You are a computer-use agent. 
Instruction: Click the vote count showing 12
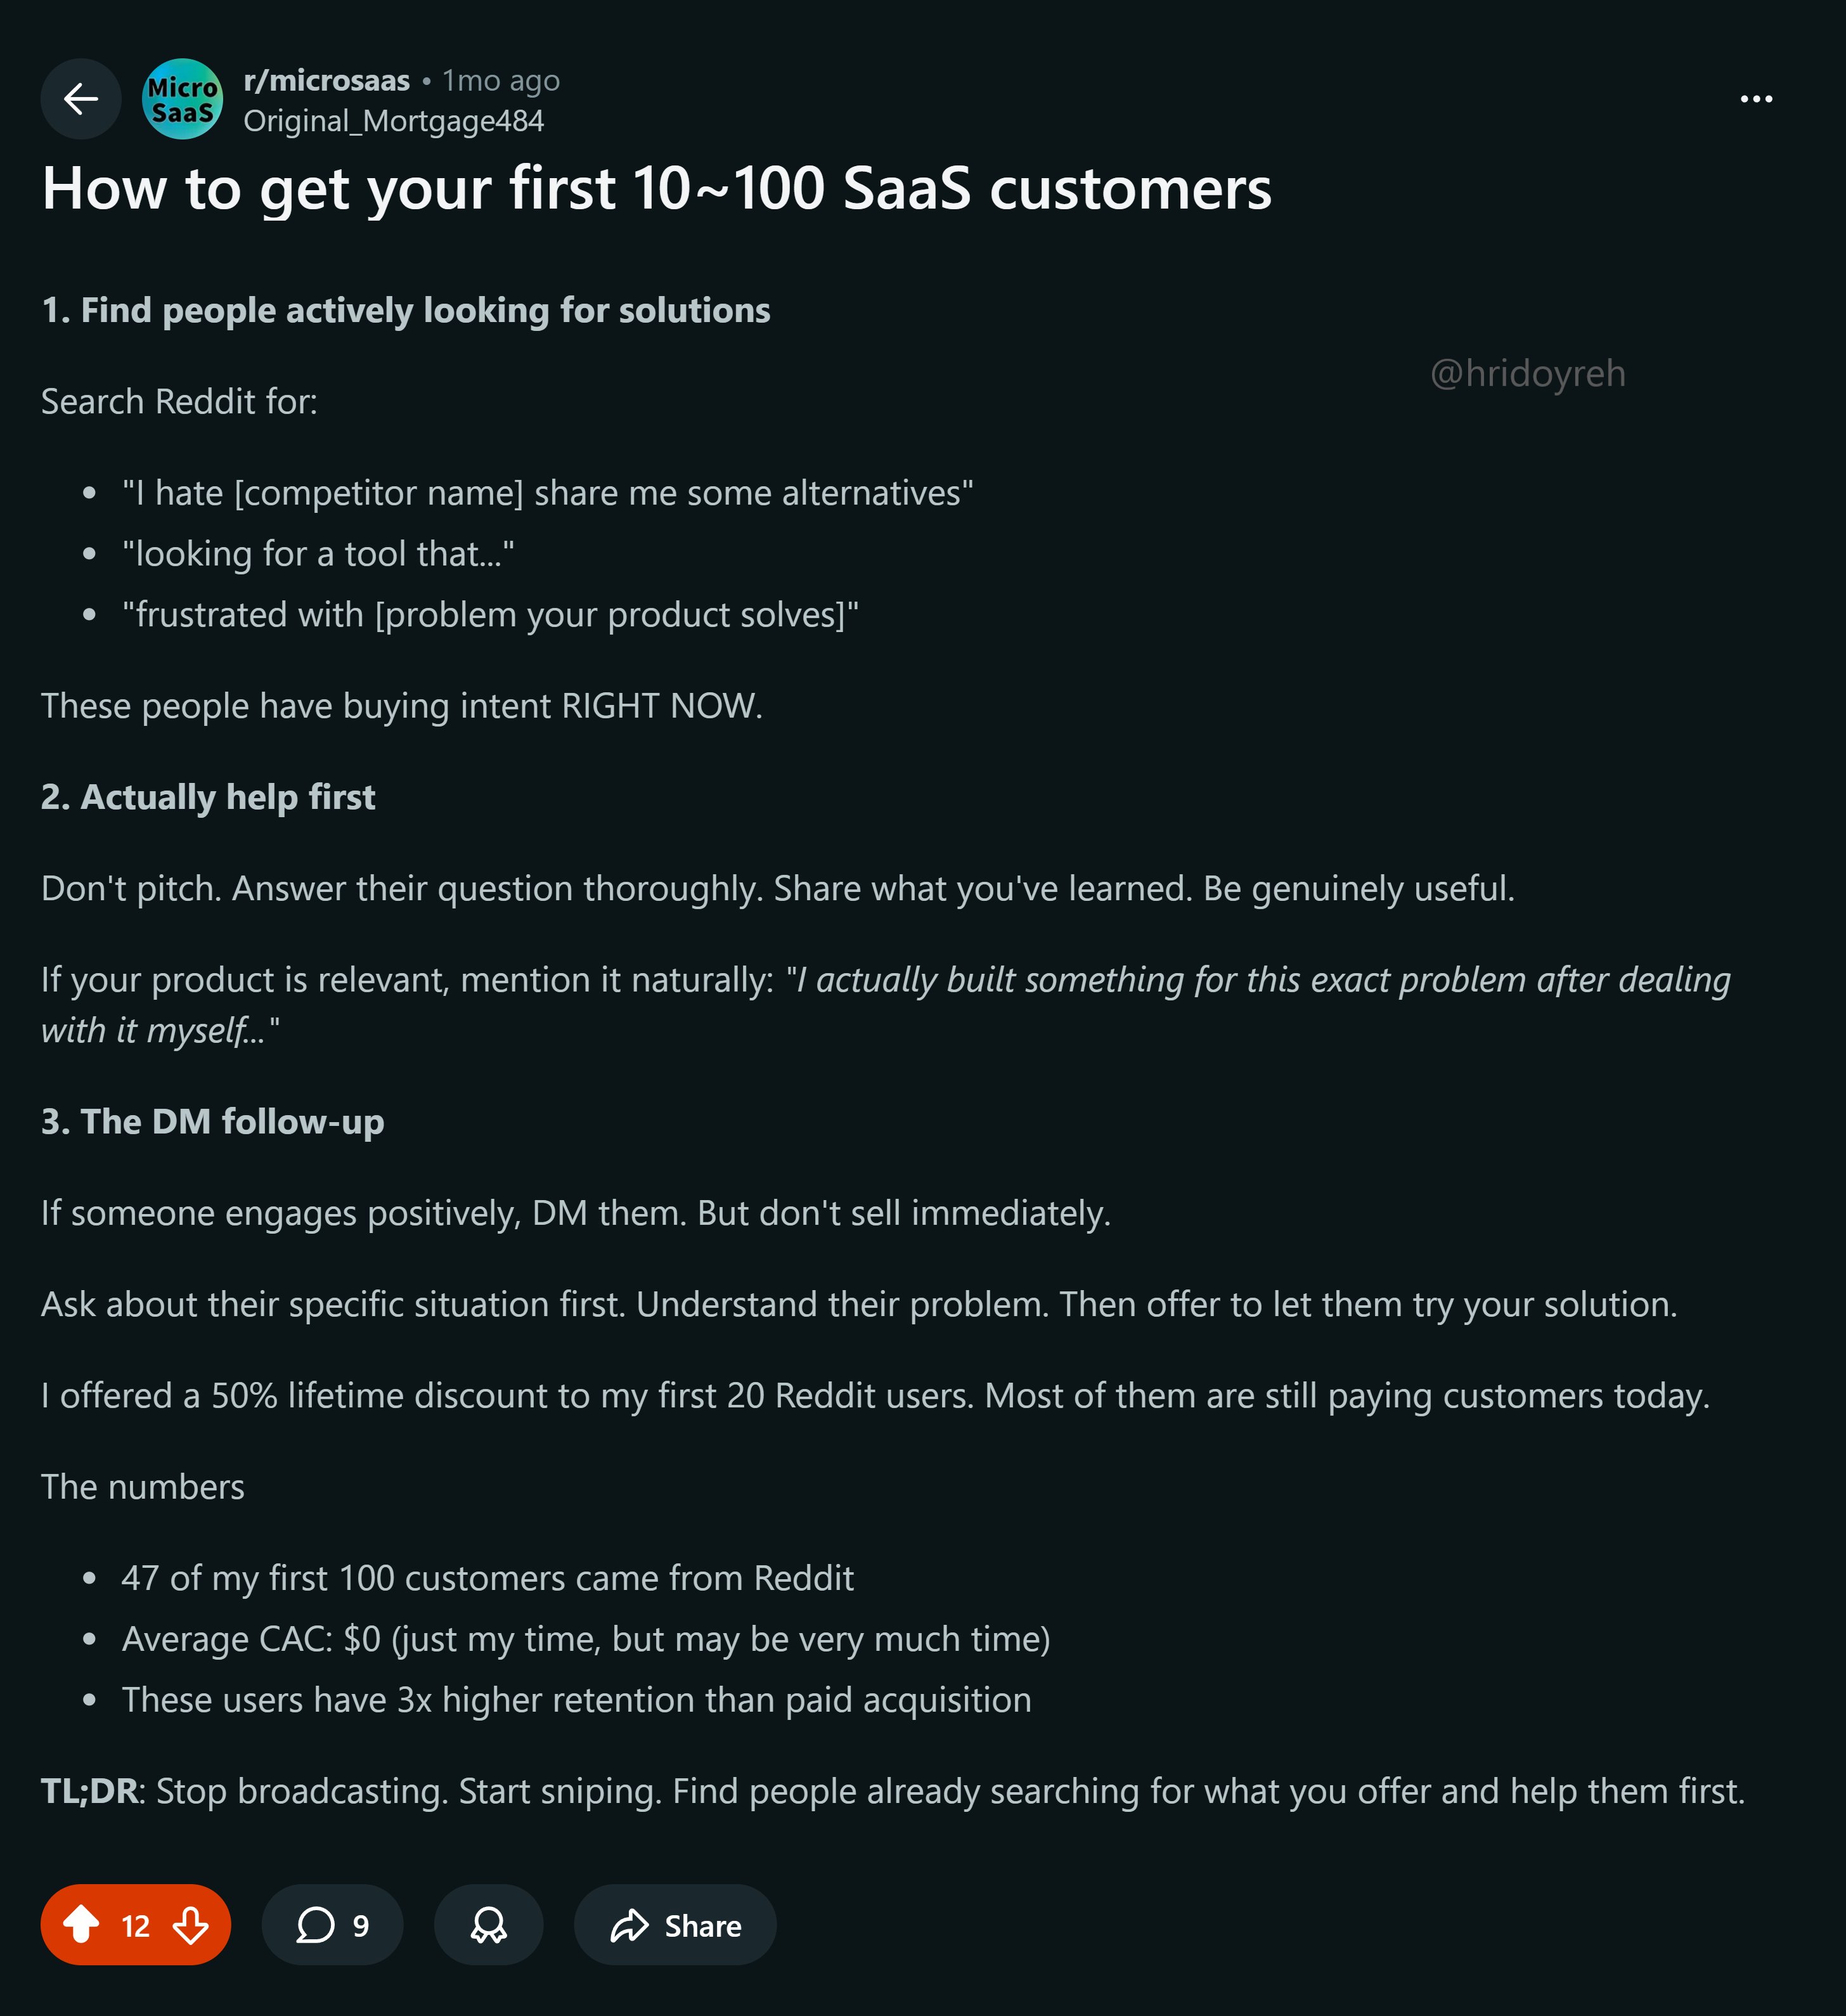click(x=135, y=1926)
